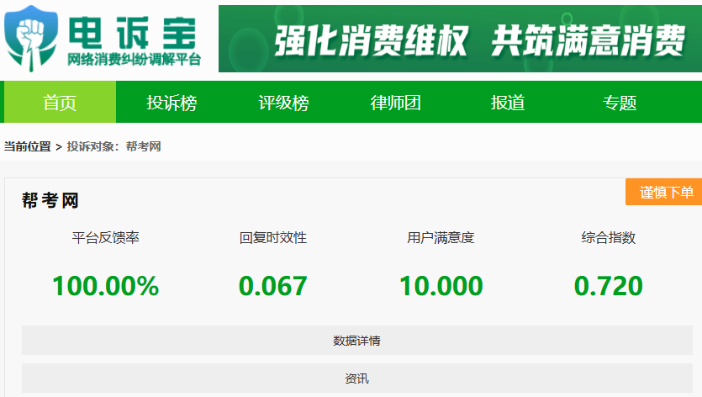Click the 当前位置 breadcrumb label
Image resolution: width=702 pixels, height=397 pixels.
click(27, 146)
